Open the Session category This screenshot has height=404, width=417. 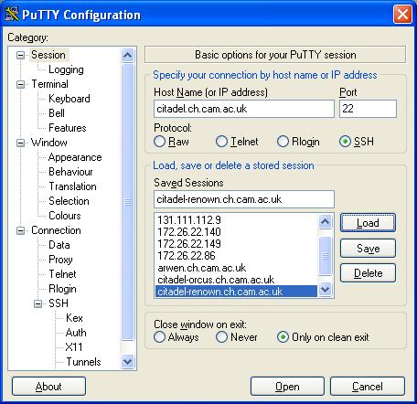(x=48, y=55)
